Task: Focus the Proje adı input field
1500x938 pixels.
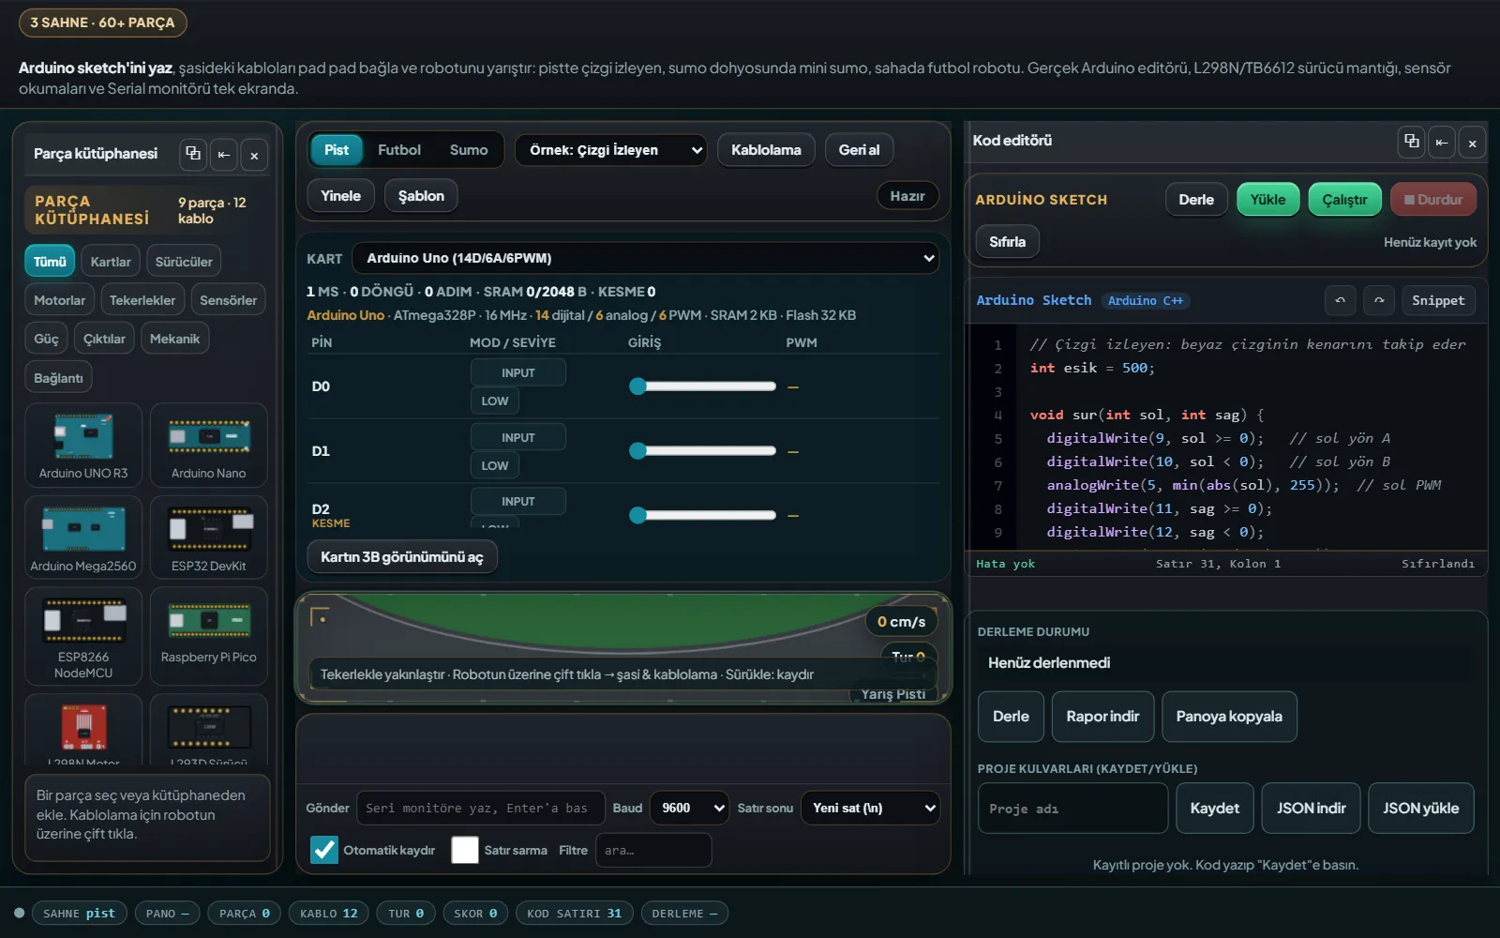Action: 1072,809
